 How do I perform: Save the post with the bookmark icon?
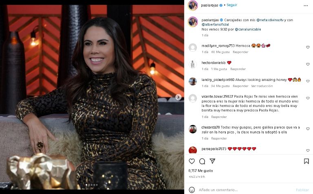coord(306,161)
